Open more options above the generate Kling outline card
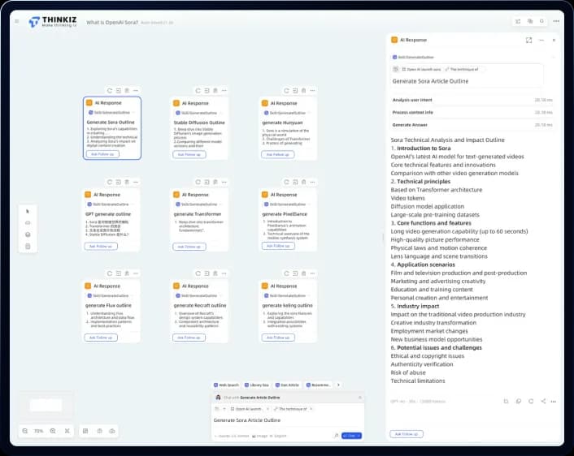Screen dimensions: 574x456 312,273
